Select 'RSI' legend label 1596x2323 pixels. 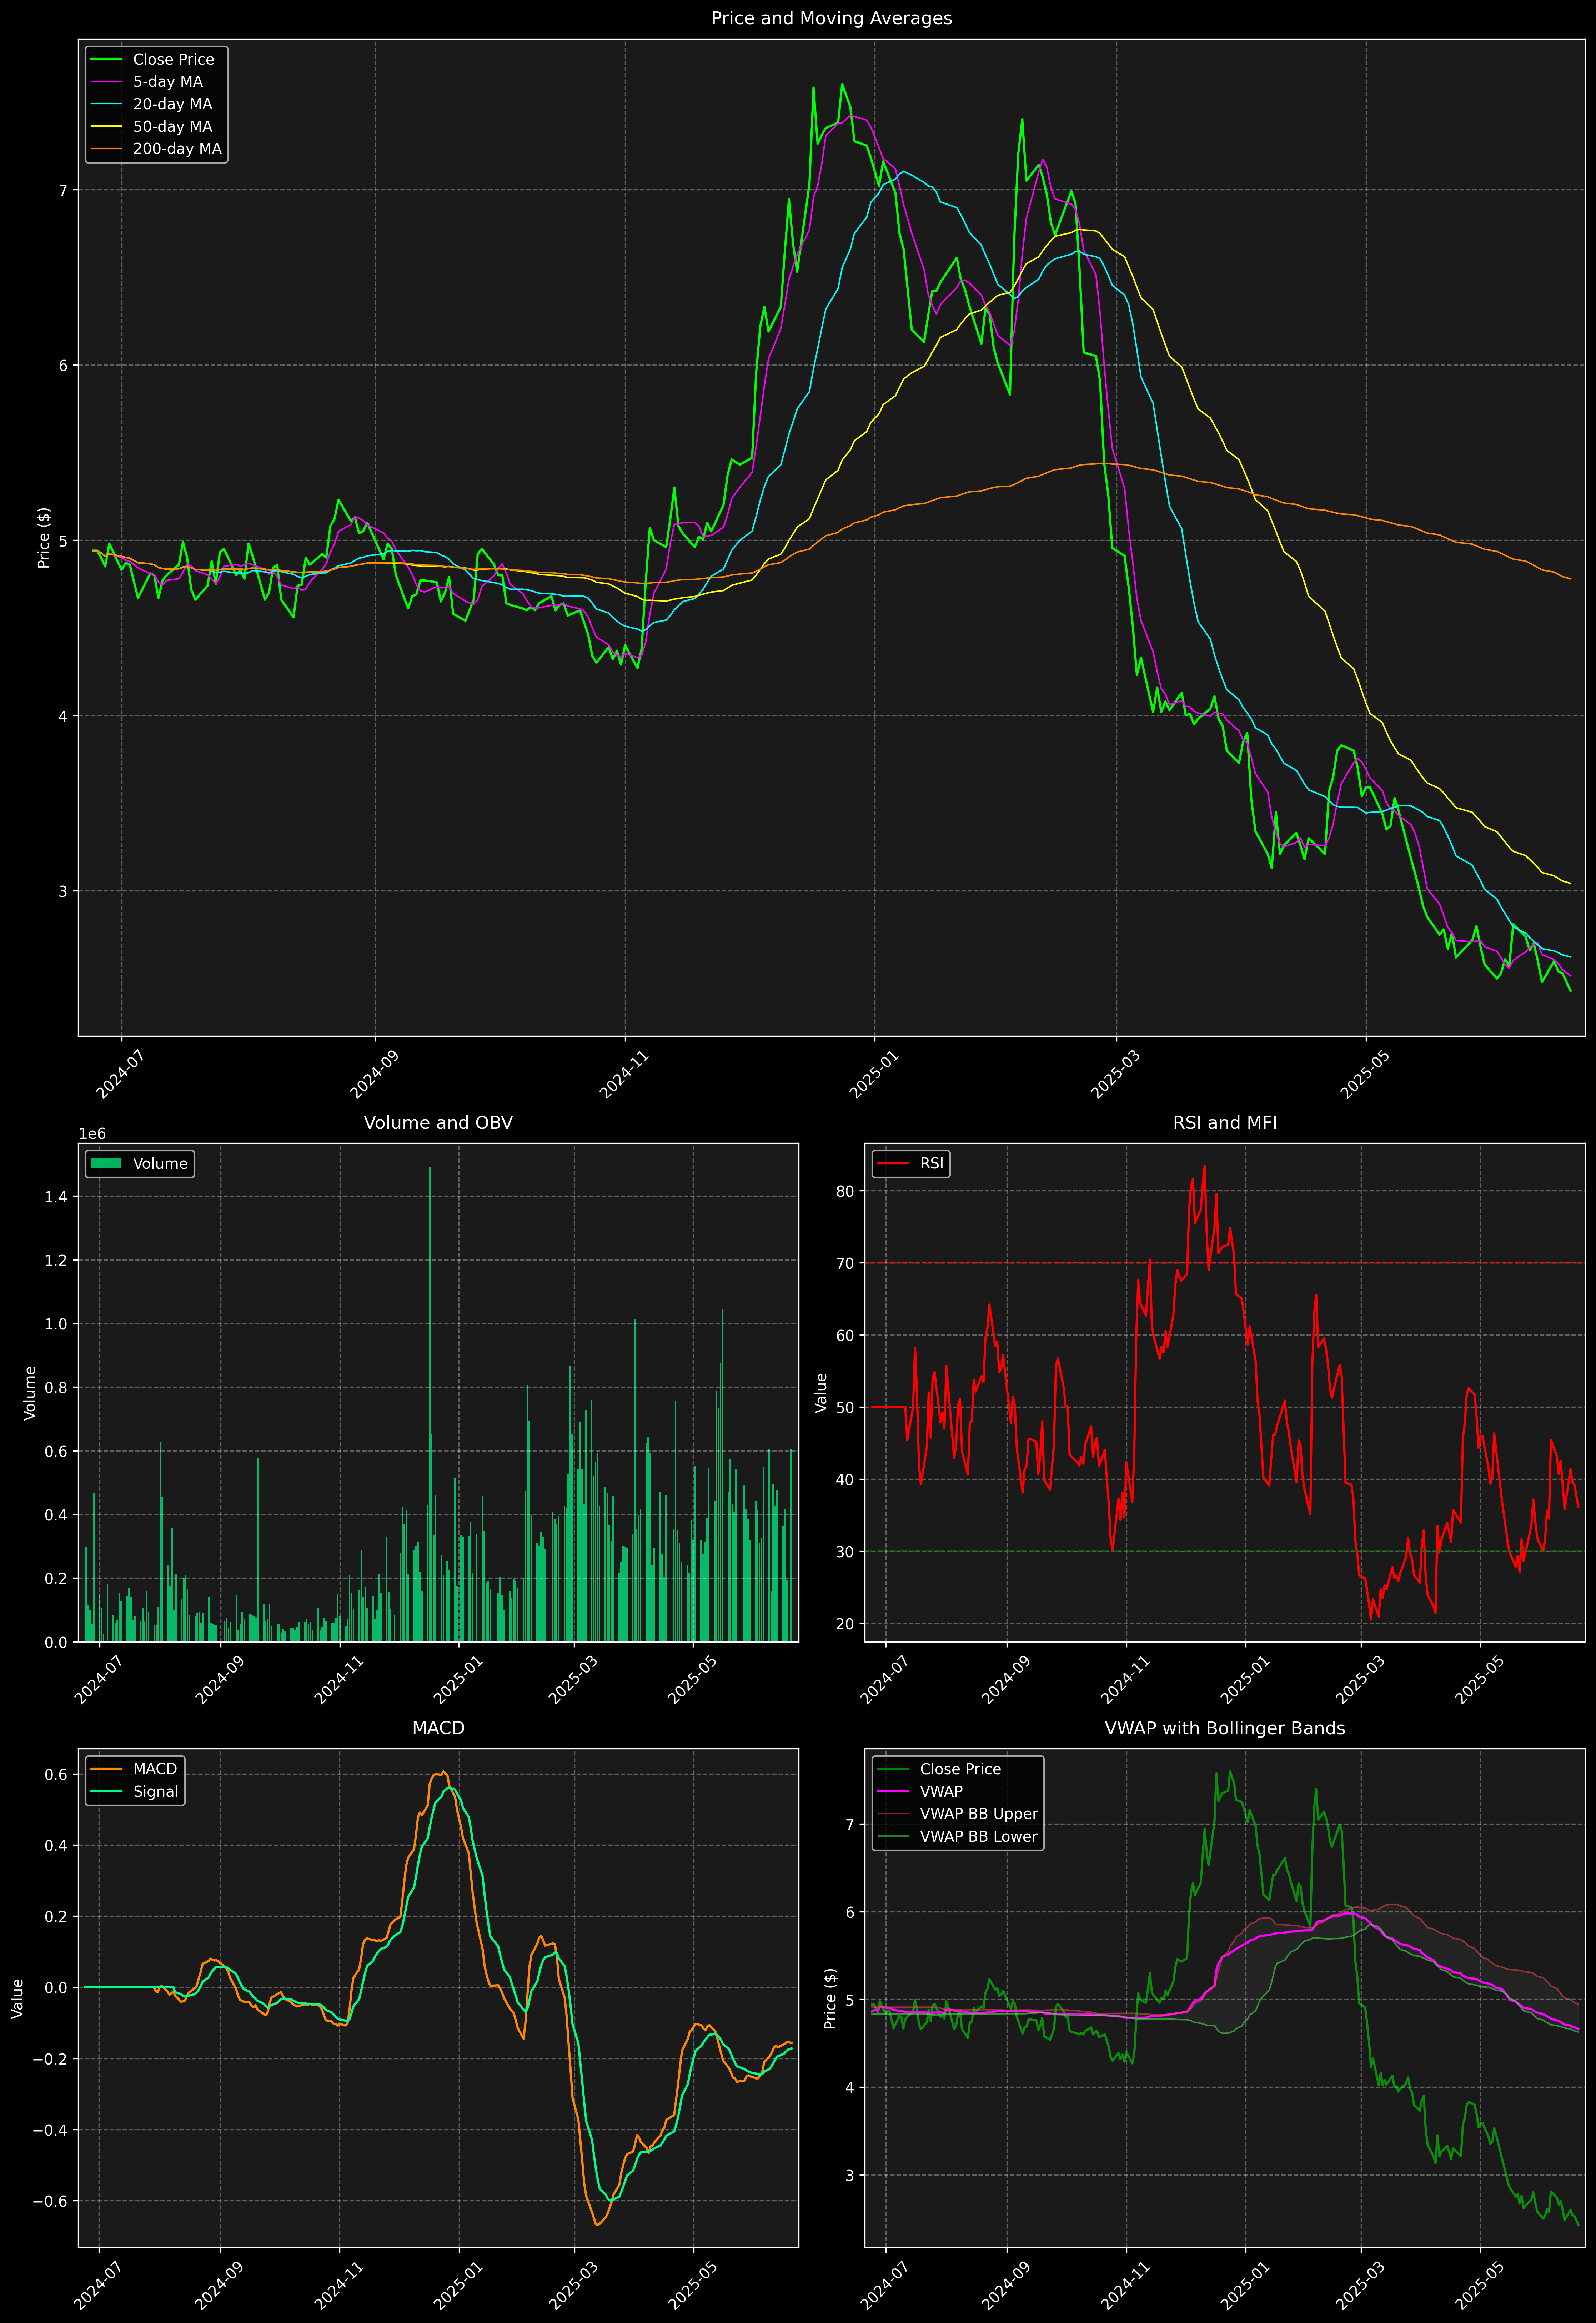pos(932,1163)
